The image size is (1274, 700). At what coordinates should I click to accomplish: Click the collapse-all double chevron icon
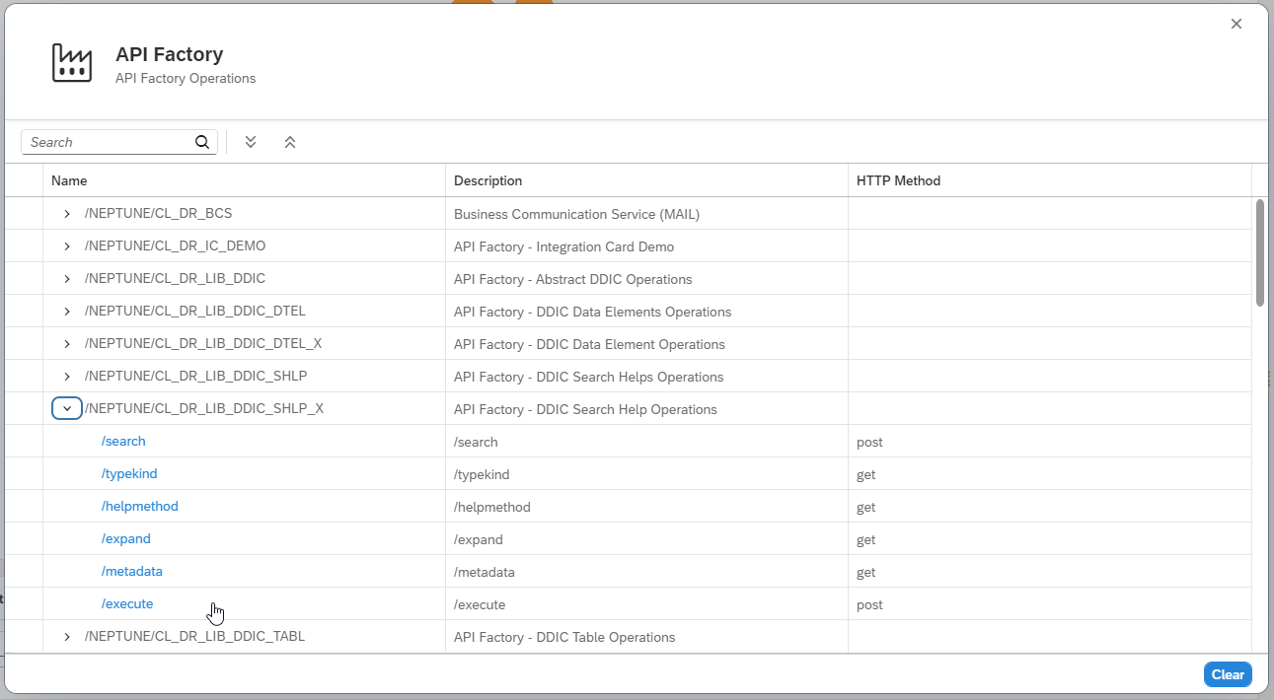(x=289, y=141)
